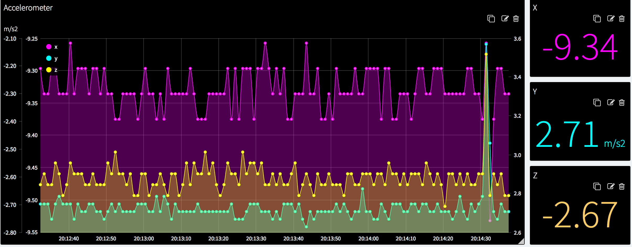Viewport: 632px width, 247px height.
Task: Click the 2.71 m/s2 Y reading
Action: 580,135
